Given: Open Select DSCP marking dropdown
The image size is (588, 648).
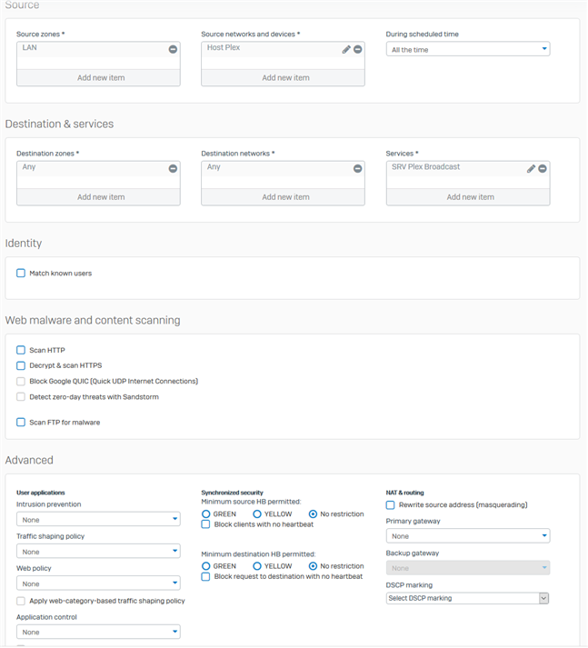Looking at the screenshot, I should coord(467,598).
